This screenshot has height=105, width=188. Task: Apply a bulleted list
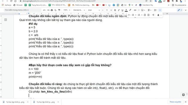[133, 15]
